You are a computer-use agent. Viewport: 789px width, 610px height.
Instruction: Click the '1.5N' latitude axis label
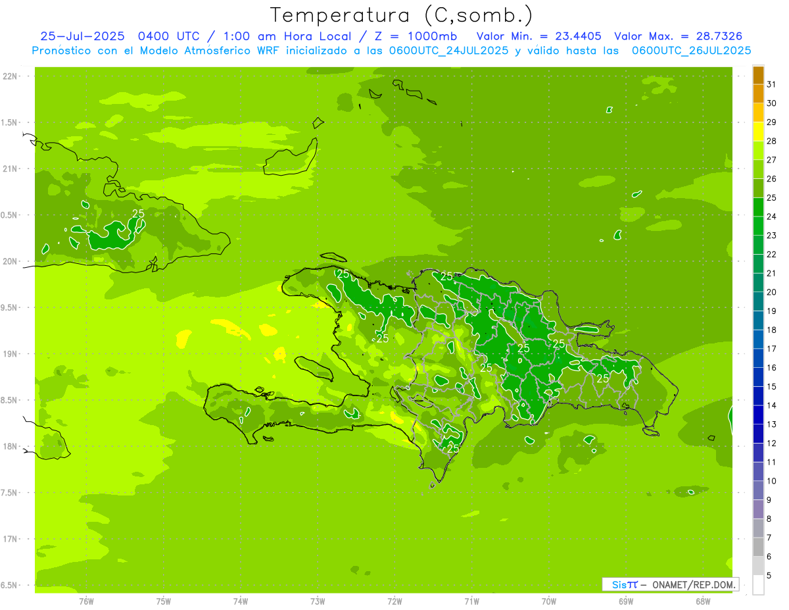(9, 122)
